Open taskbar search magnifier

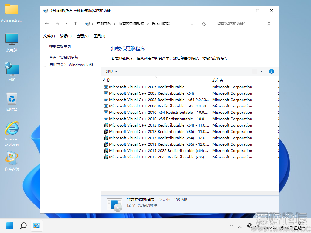pos(23,226)
